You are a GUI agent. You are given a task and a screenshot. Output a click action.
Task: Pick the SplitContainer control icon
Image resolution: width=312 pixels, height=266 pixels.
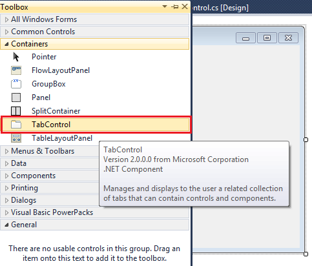point(16,111)
